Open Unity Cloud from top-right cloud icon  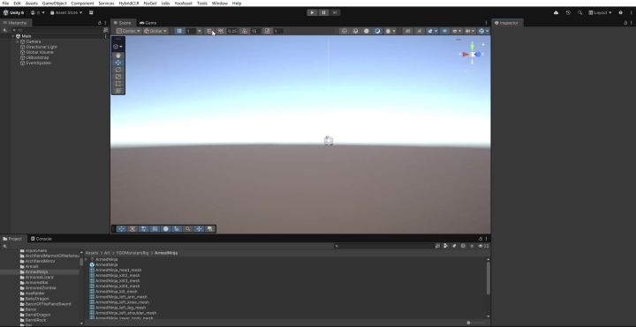[x=556, y=12]
